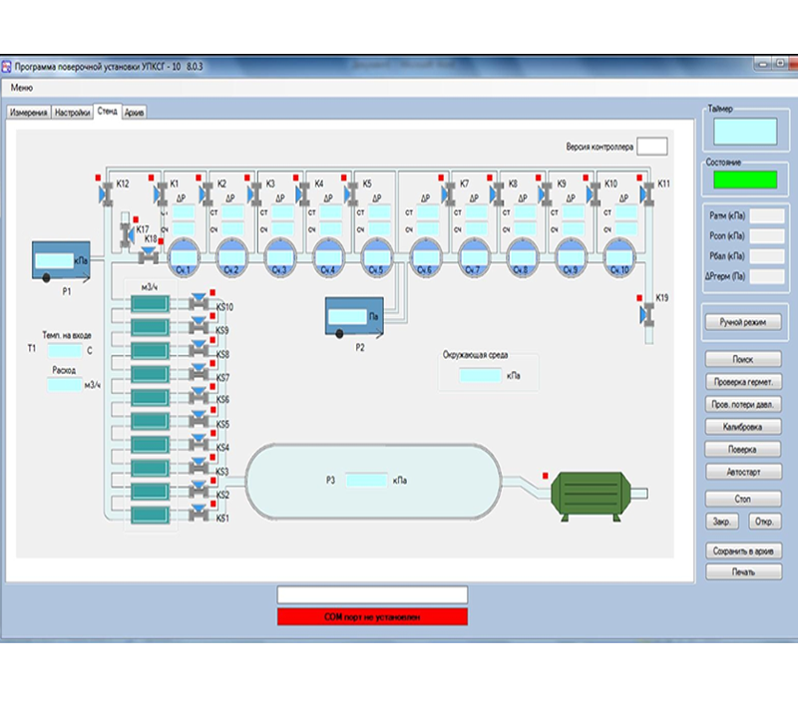Start calibration with the Калибровка button
The width and height of the screenshot is (798, 718).
click(x=743, y=426)
